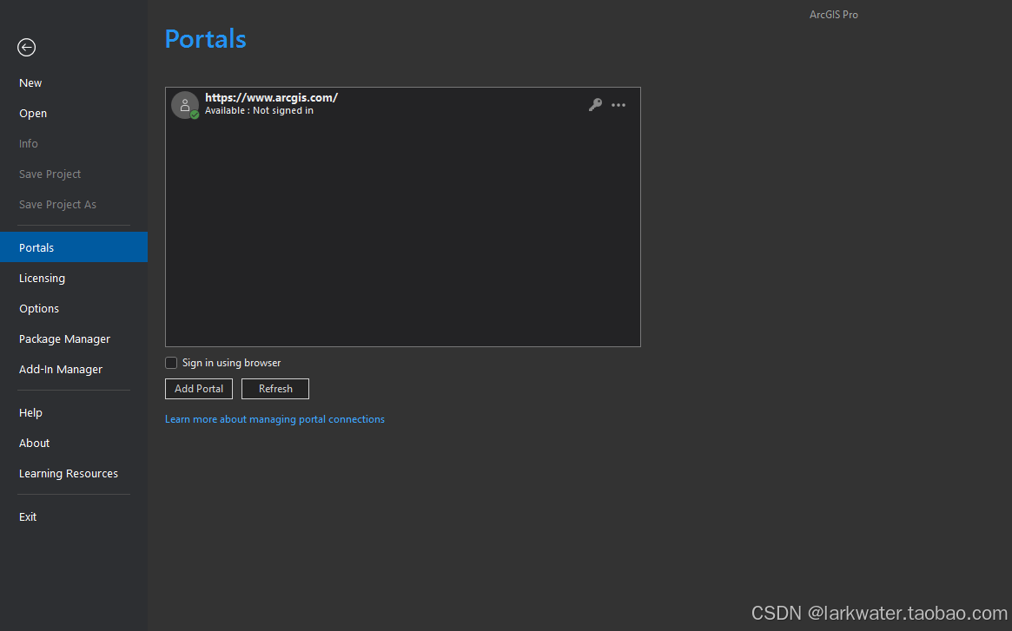The height and width of the screenshot is (631, 1012).
Task: Choose Save Project in the sidebar
Action: point(74,174)
